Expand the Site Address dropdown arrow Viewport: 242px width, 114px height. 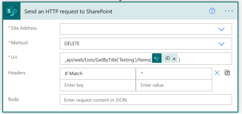click(x=222, y=29)
